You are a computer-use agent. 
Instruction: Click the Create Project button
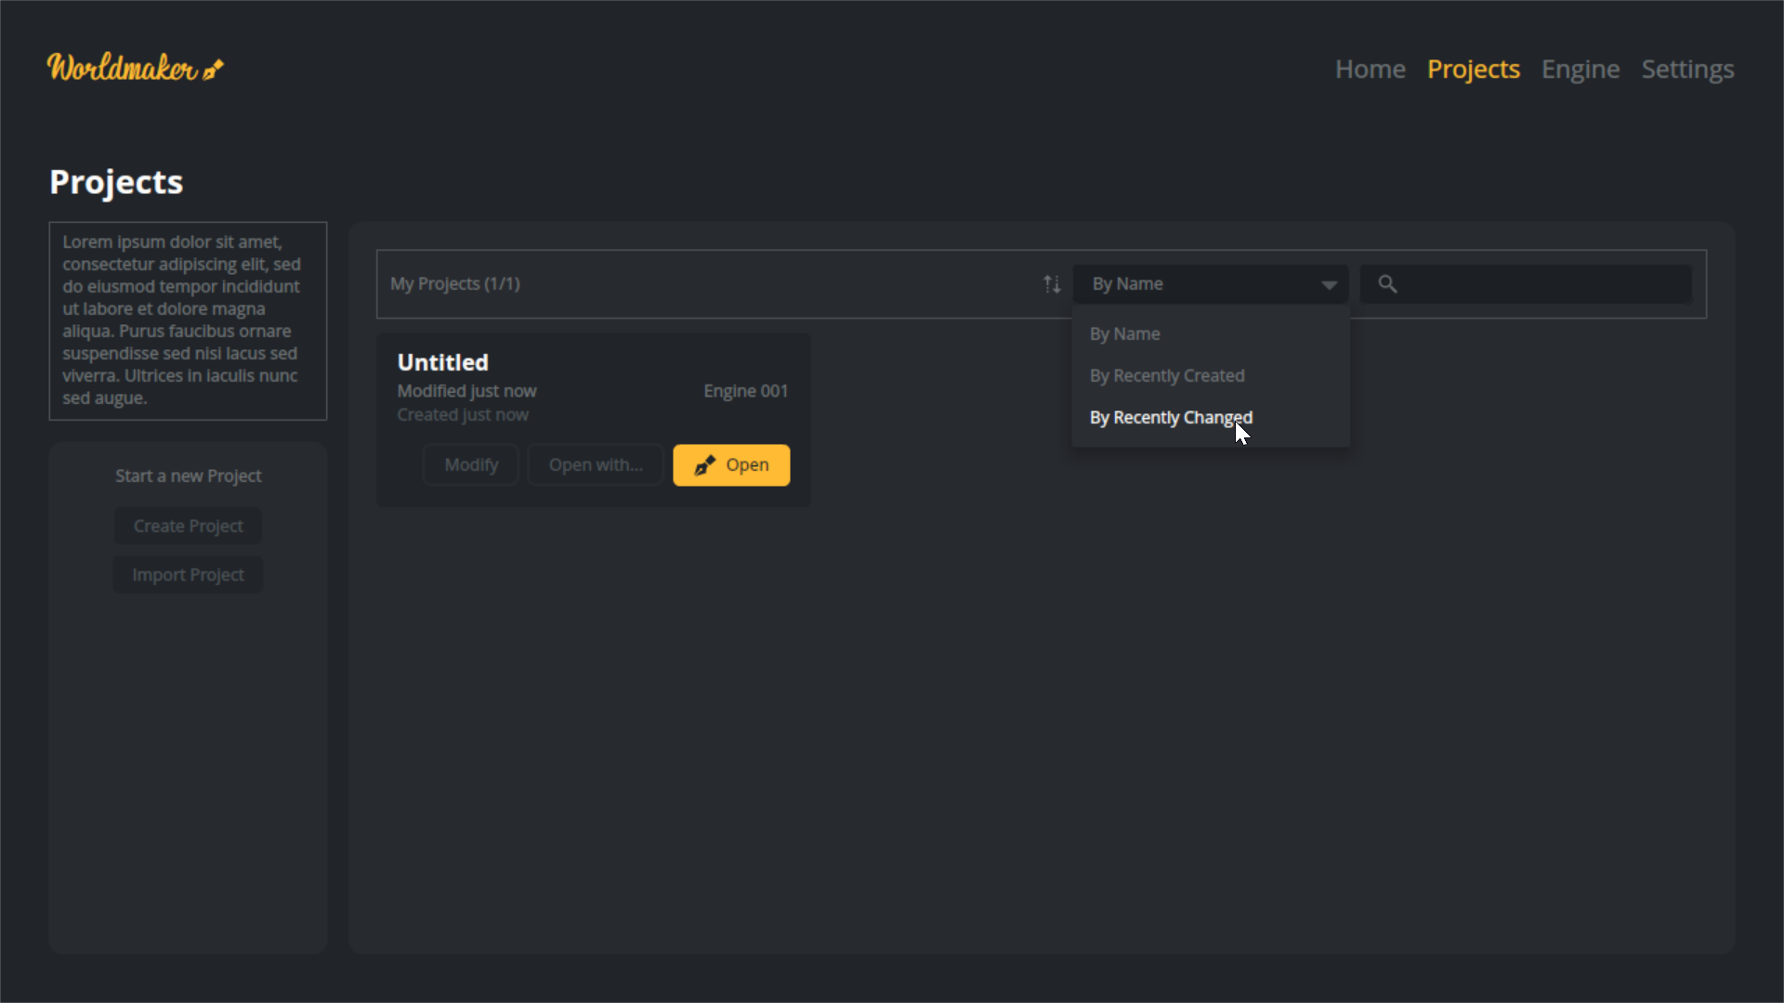tap(188, 526)
